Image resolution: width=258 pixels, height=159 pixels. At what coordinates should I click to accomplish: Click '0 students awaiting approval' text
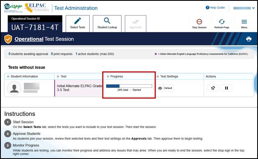[28, 54]
